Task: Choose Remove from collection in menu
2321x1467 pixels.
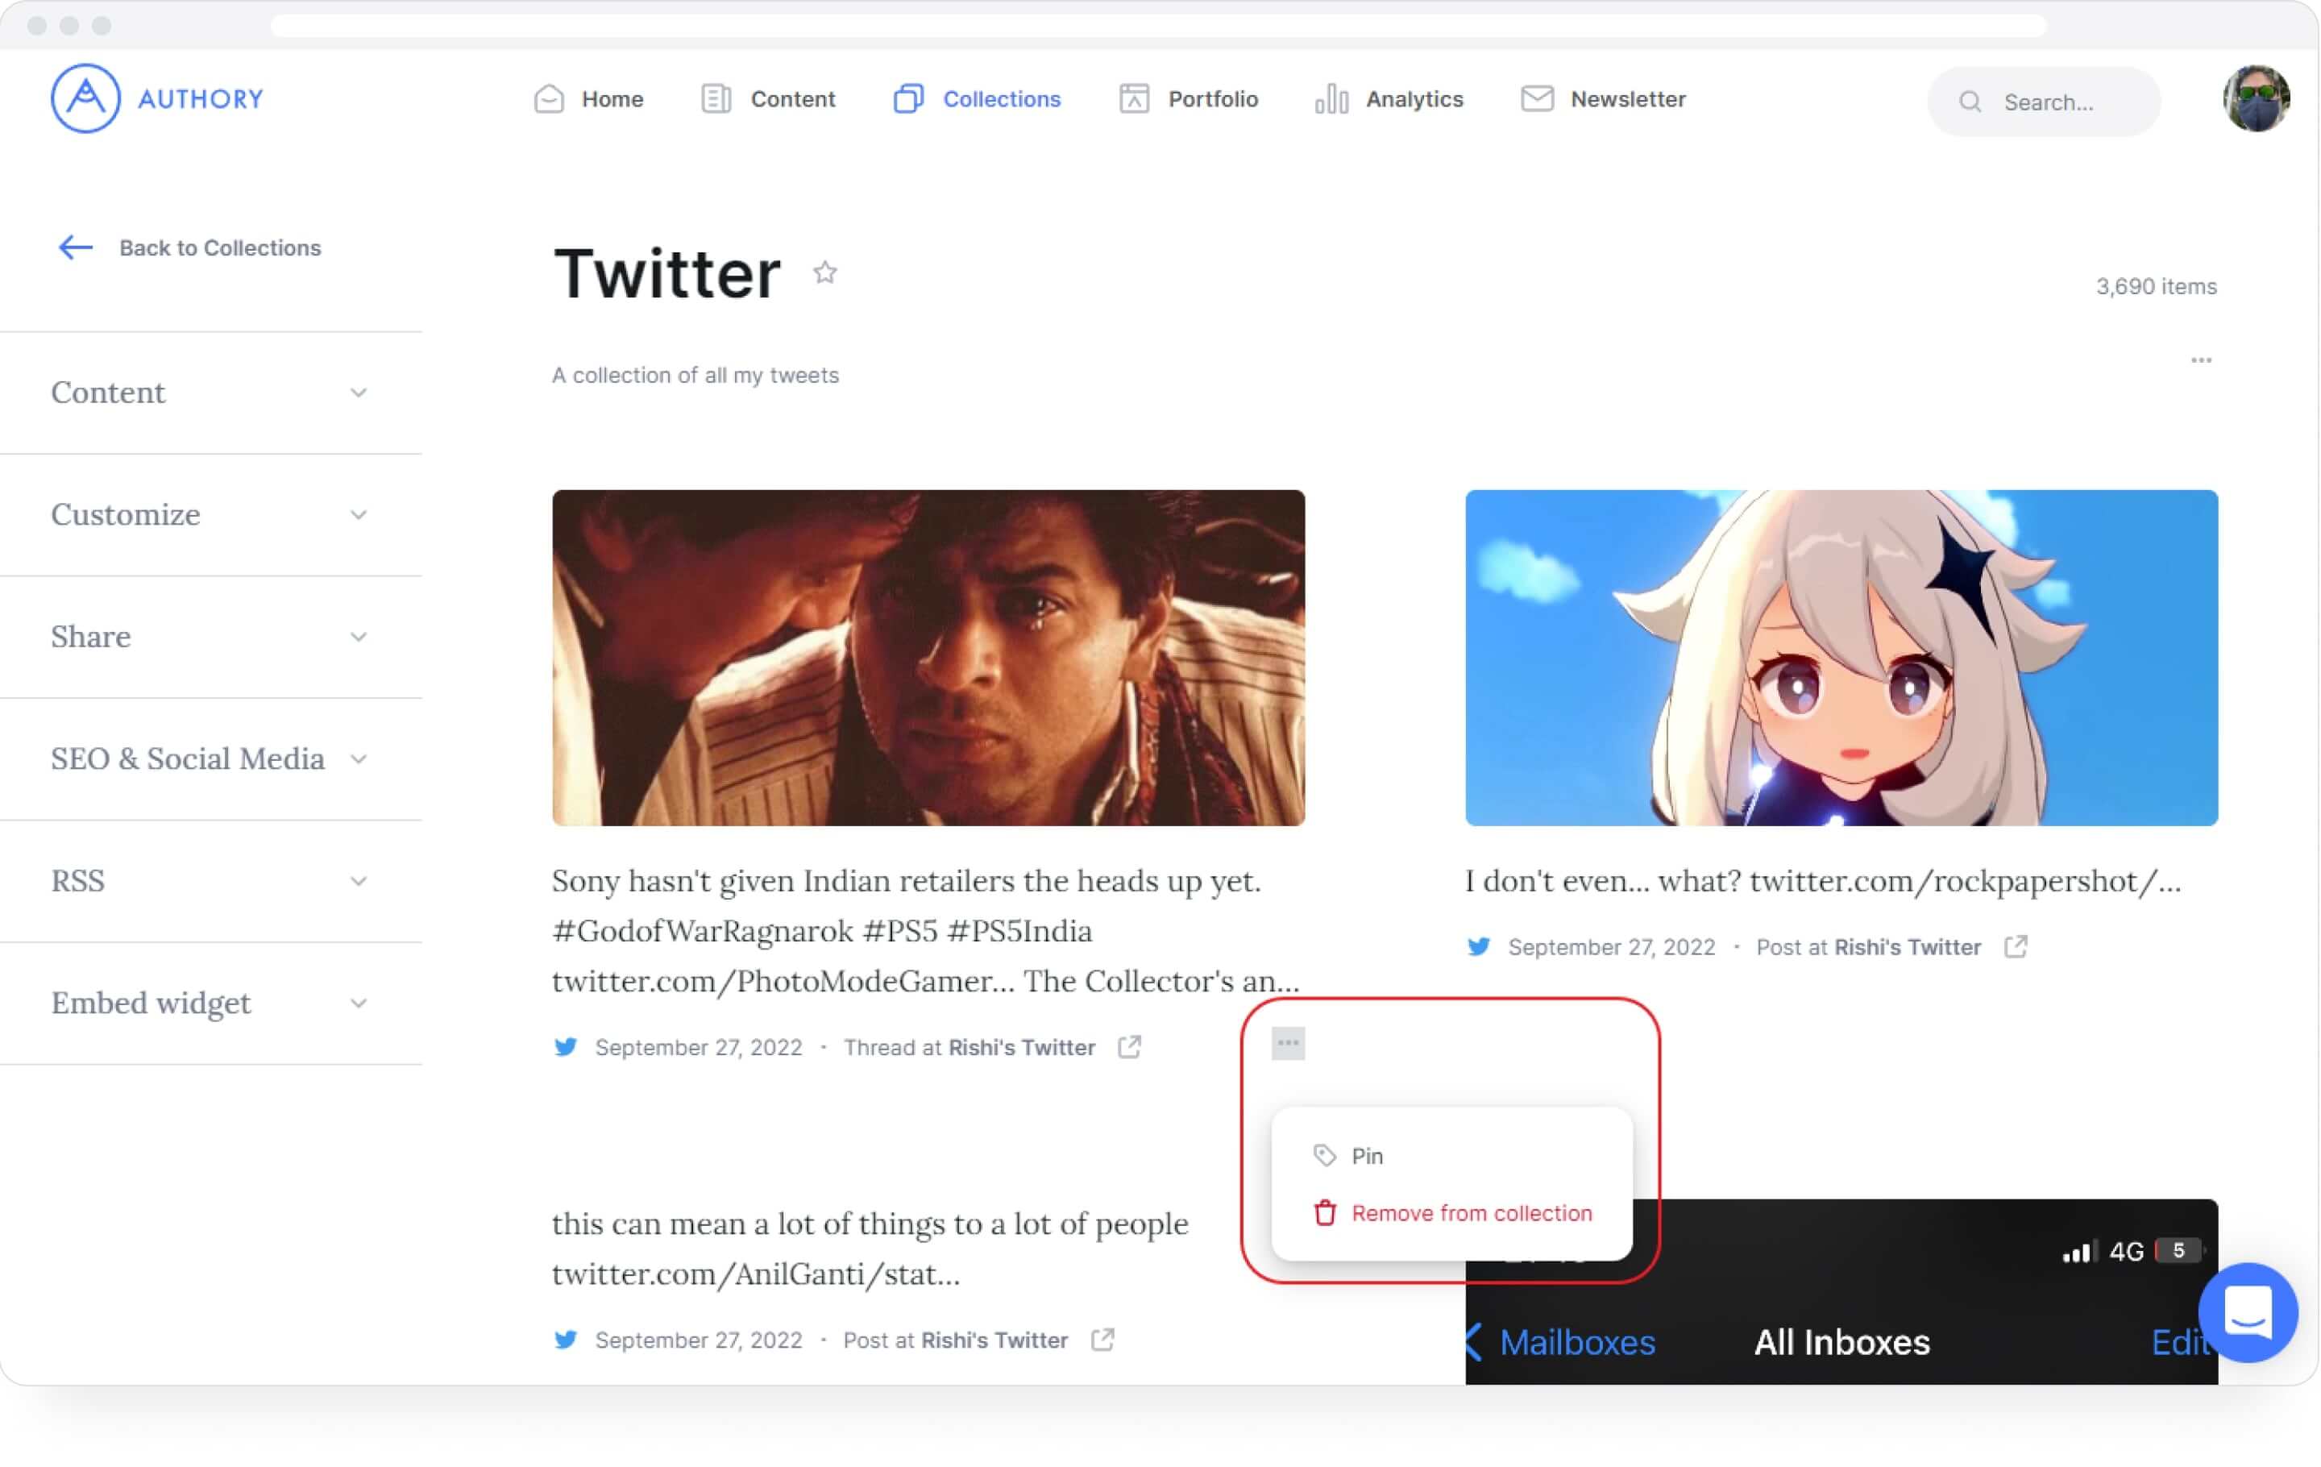Action: pyautogui.click(x=1451, y=1214)
